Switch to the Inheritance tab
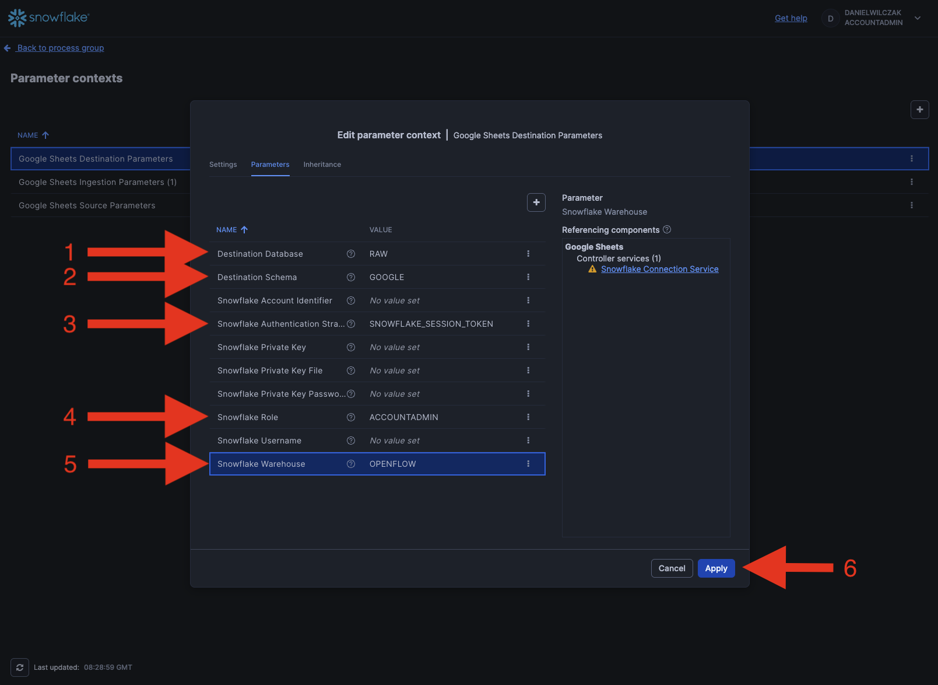The height and width of the screenshot is (685, 938). tap(322, 165)
